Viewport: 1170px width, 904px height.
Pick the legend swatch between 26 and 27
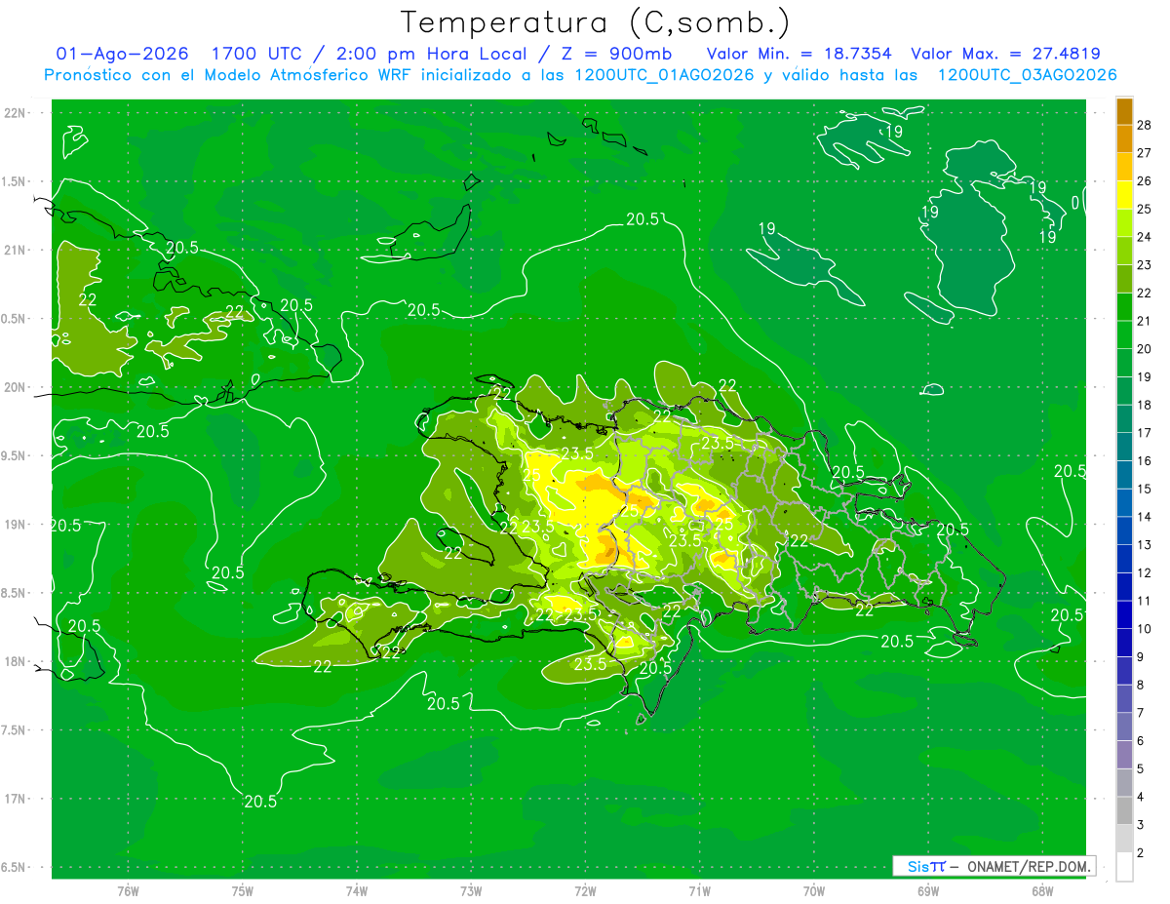click(1124, 167)
